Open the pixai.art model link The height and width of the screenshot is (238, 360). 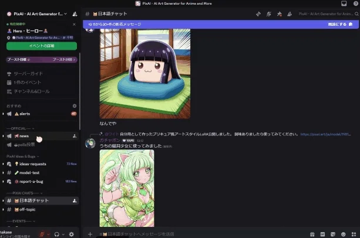(x=325, y=134)
